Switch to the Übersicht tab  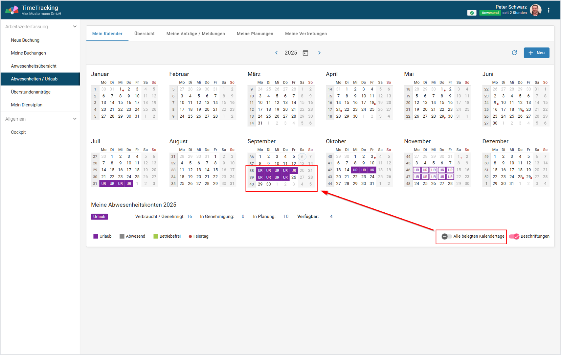tap(144, 34)
